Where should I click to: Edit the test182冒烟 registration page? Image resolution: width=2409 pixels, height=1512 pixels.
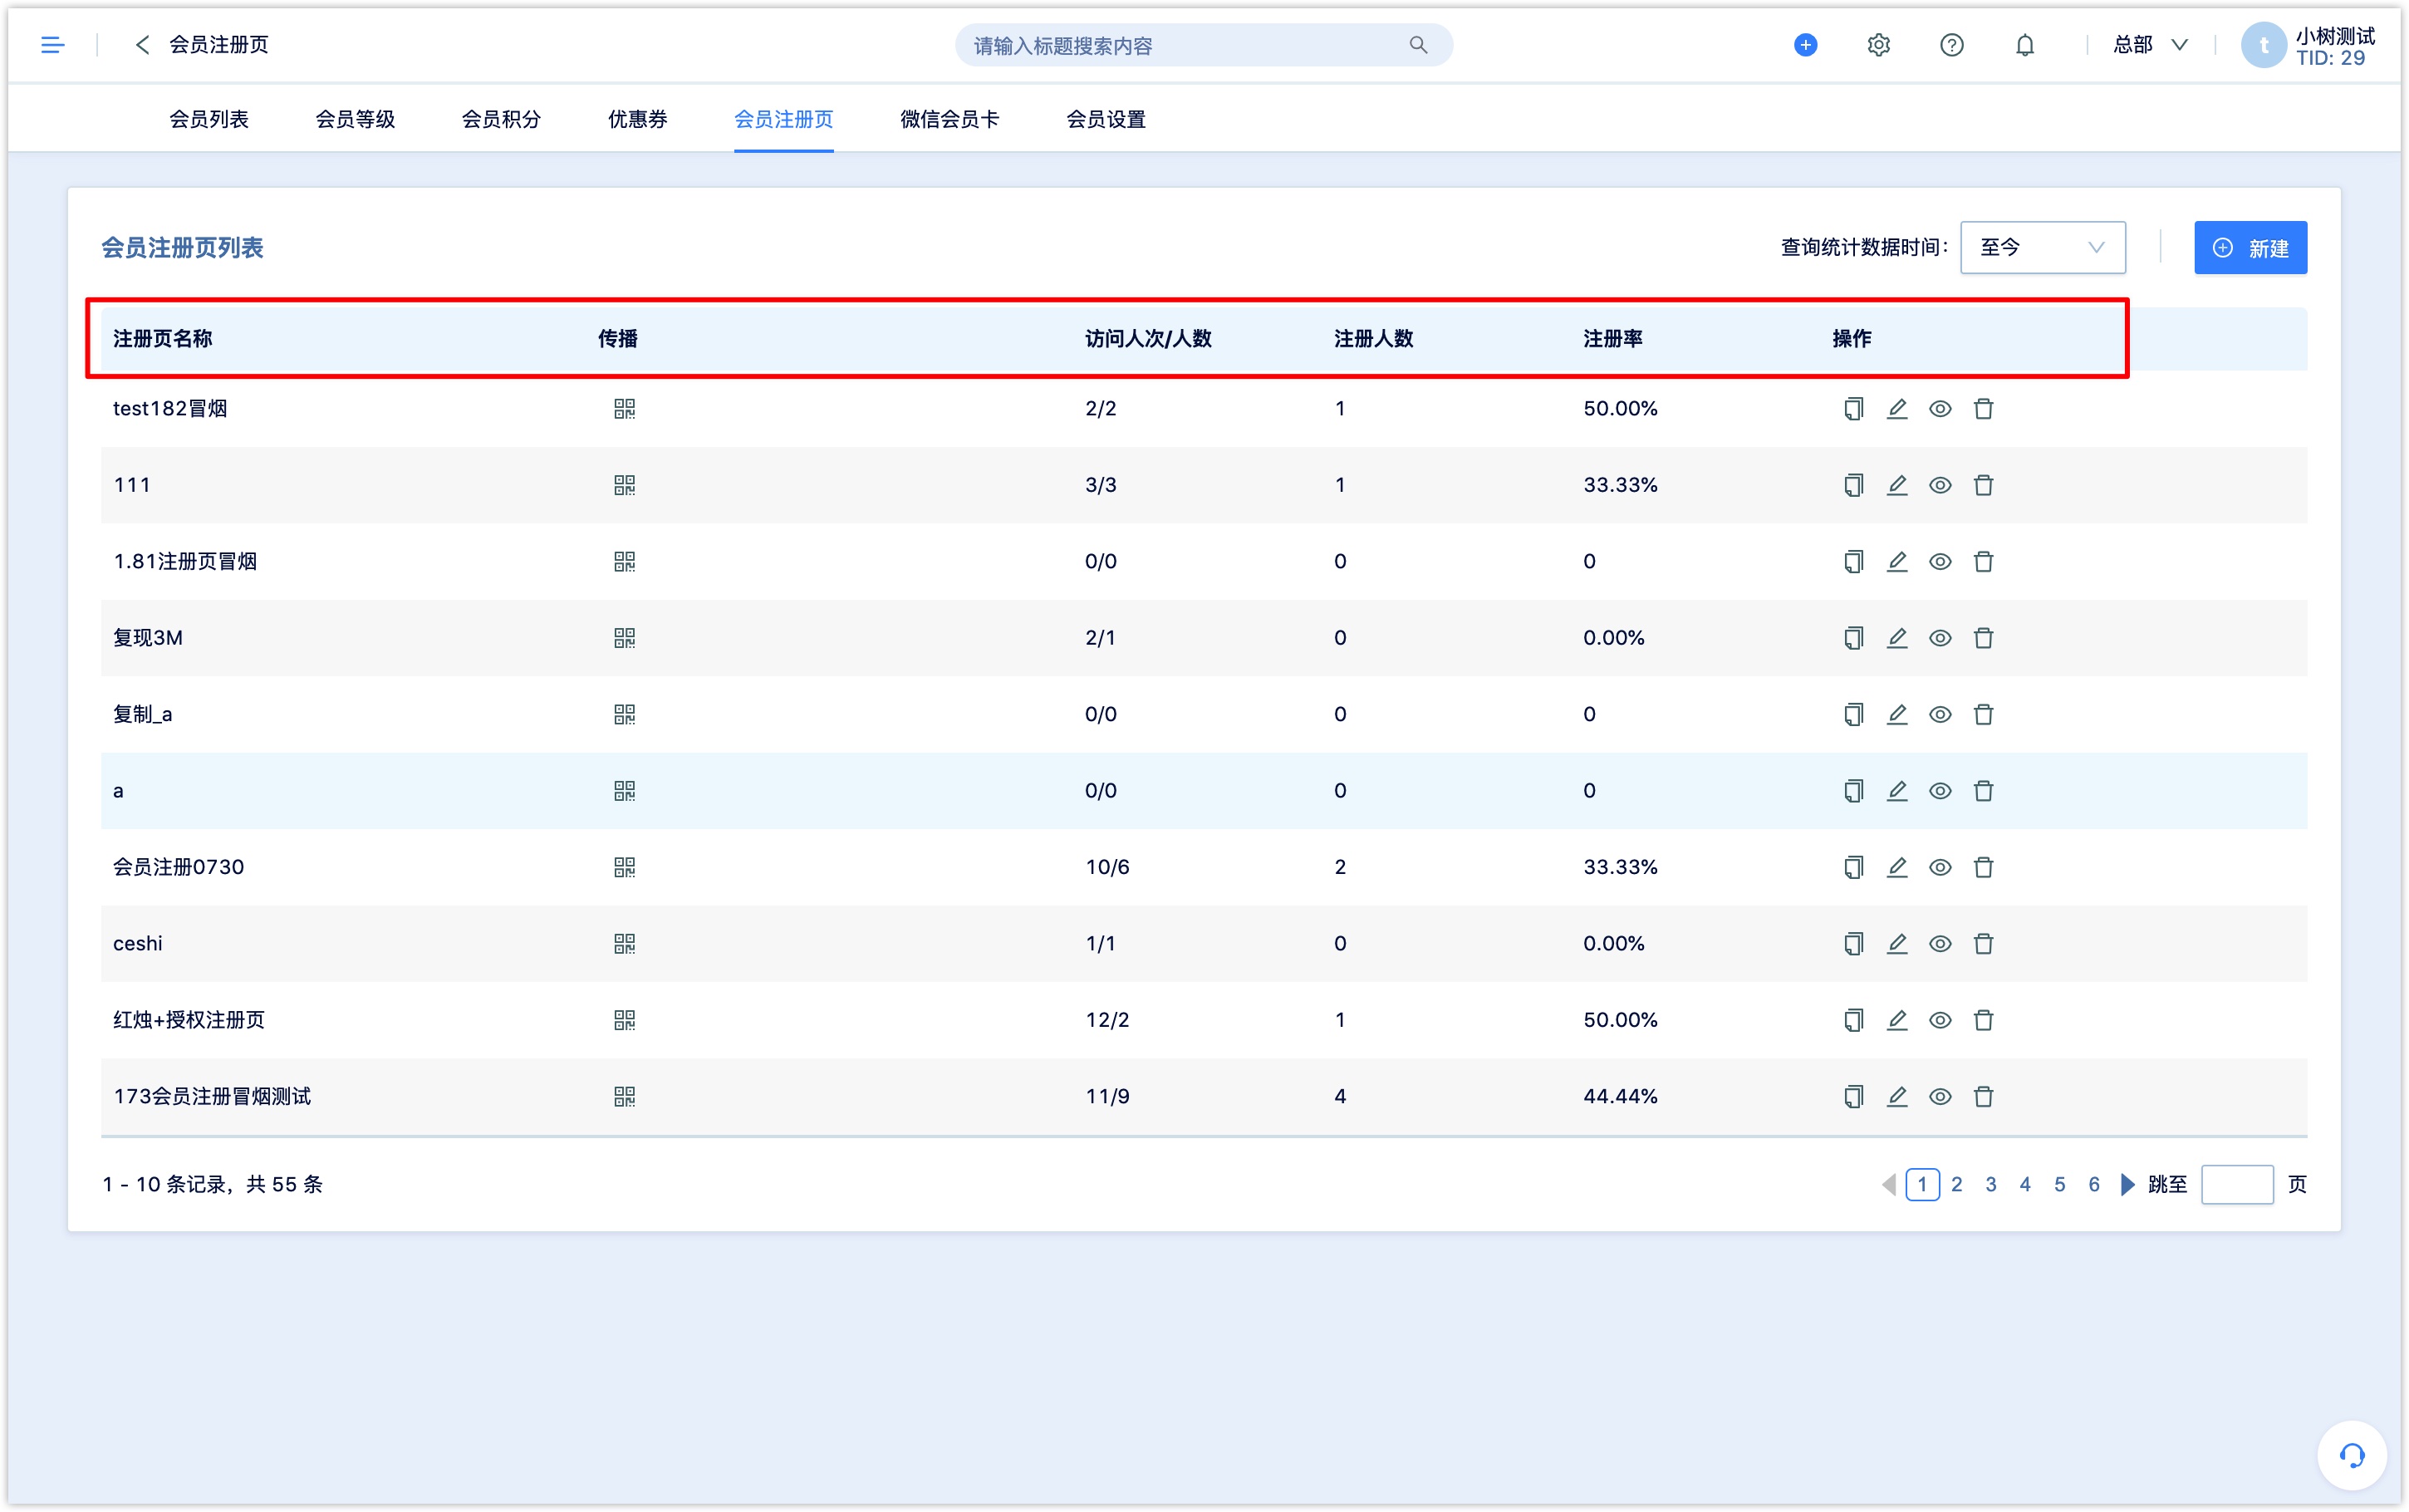(x=1896, y=409)
